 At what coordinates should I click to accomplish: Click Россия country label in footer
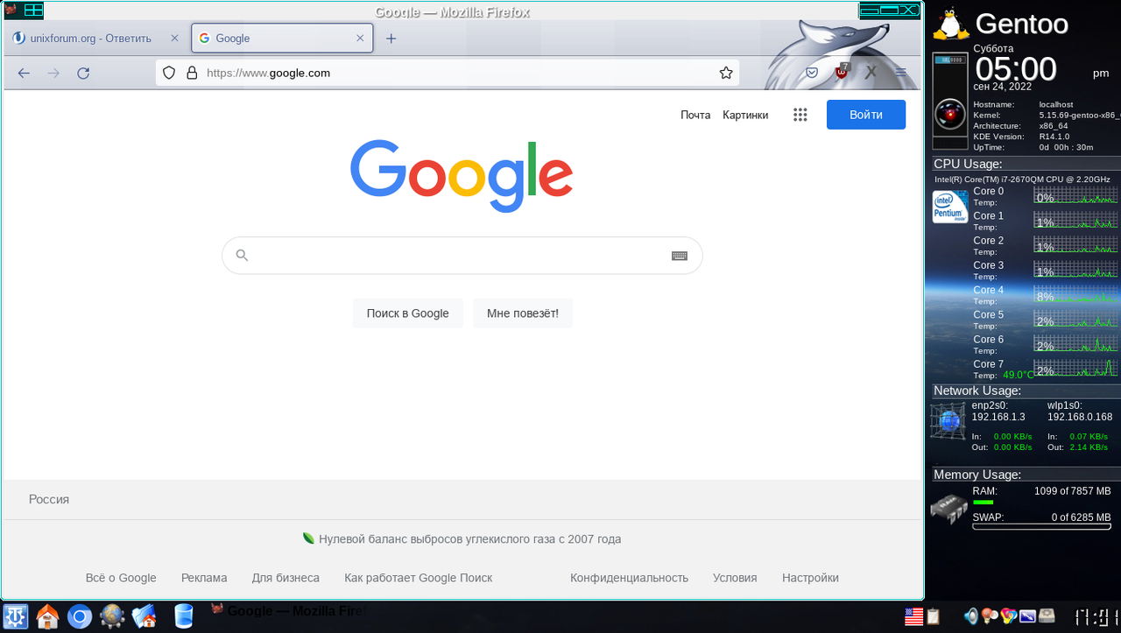(49, 499)
